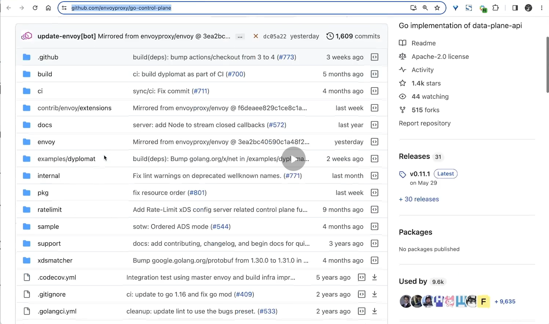Screen dimensions: 549x324
Task: Open commit hash dc05a22
Action: click(274, 36)
